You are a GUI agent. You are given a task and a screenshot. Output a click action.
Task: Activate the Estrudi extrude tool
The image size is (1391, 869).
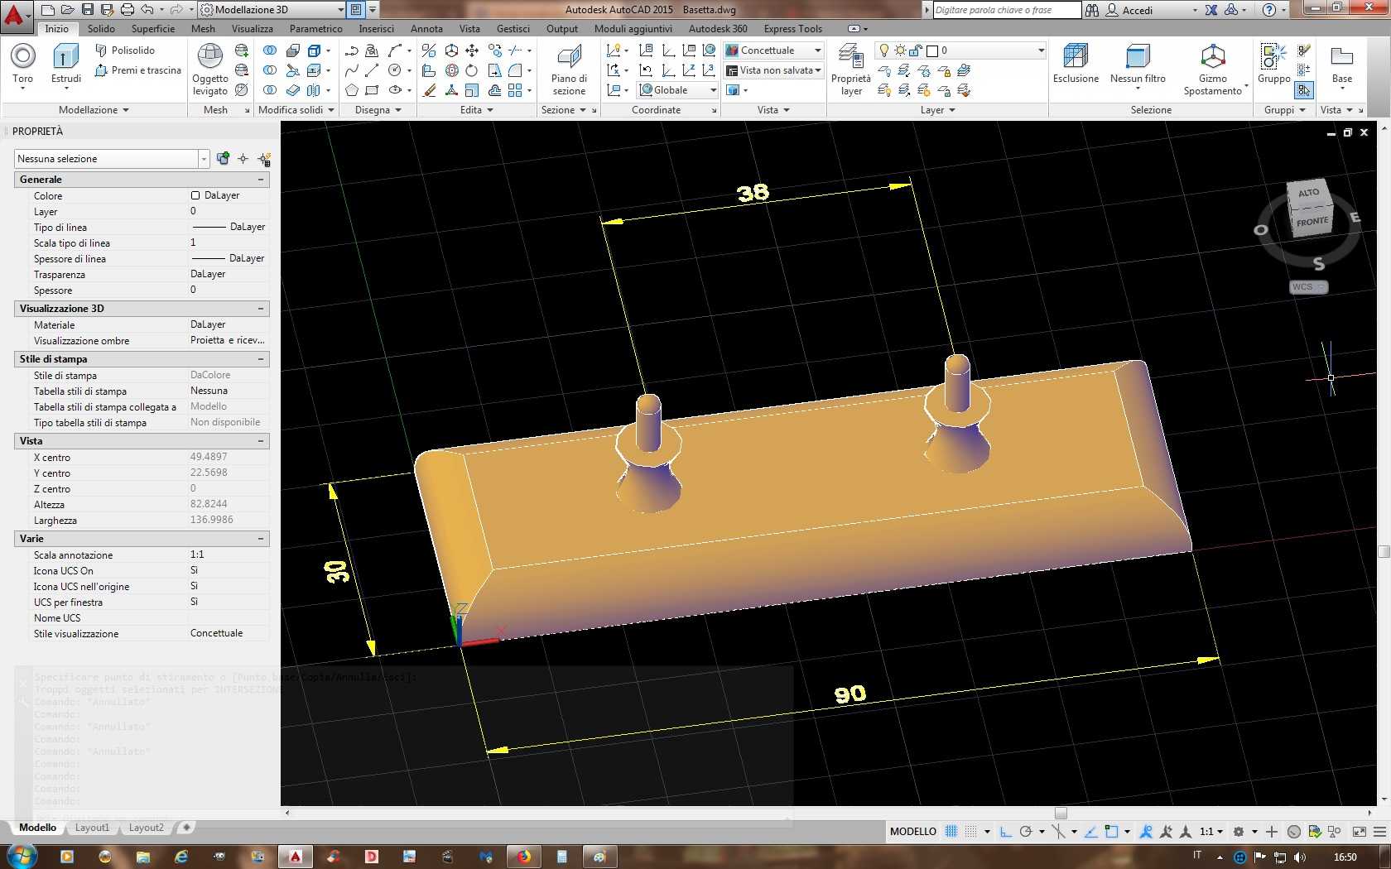pos(66,65)
